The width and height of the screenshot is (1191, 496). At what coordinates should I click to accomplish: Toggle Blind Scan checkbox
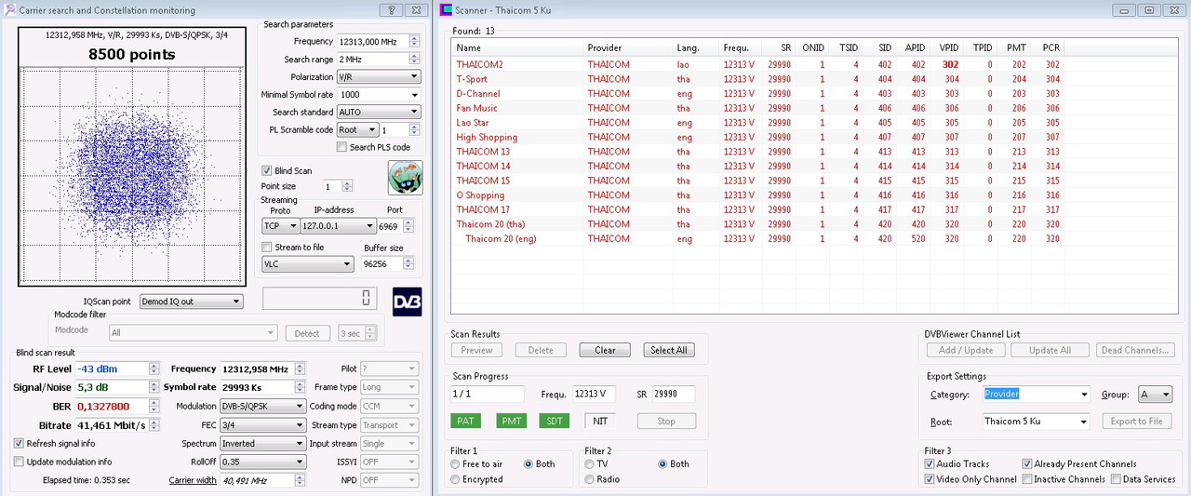point(267,170)
